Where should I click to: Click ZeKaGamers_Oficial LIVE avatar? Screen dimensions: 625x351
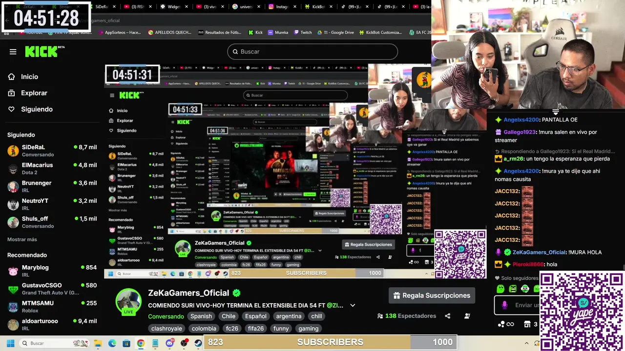click(x=128, y=302)
